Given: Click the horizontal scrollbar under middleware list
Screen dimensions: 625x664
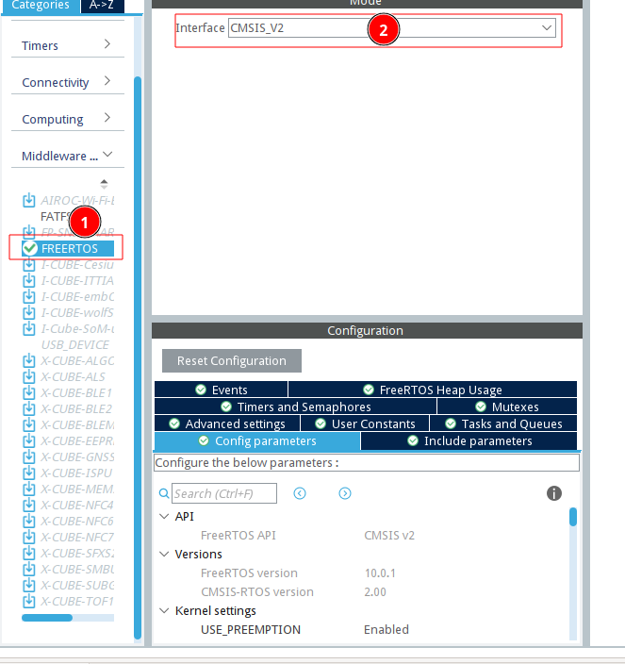Looking at the screenshot, I should click(47, 618).
